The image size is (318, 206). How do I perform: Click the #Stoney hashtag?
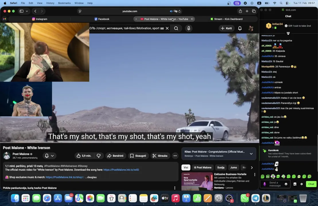point(83,166)
